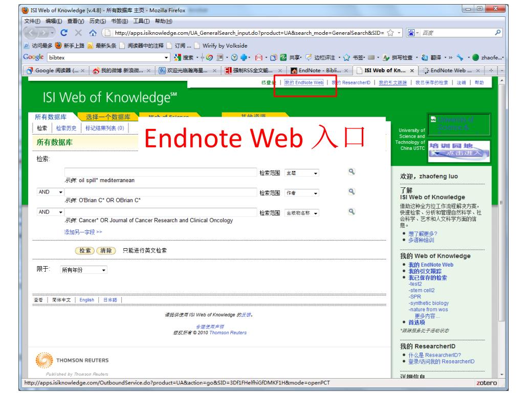
Task: Open the 历史 menu
Action: tap(97, 21)
